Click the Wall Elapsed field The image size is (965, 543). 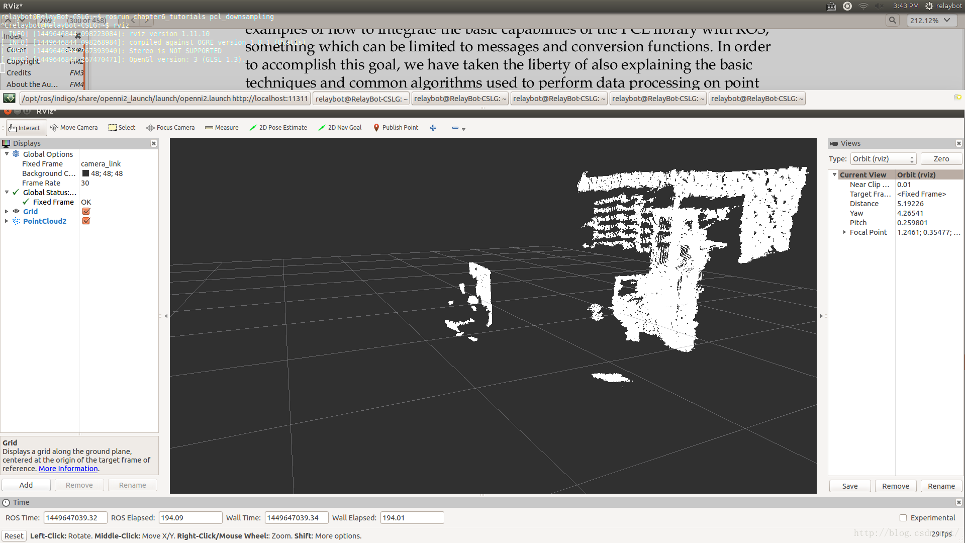click(x=412, y=518)
